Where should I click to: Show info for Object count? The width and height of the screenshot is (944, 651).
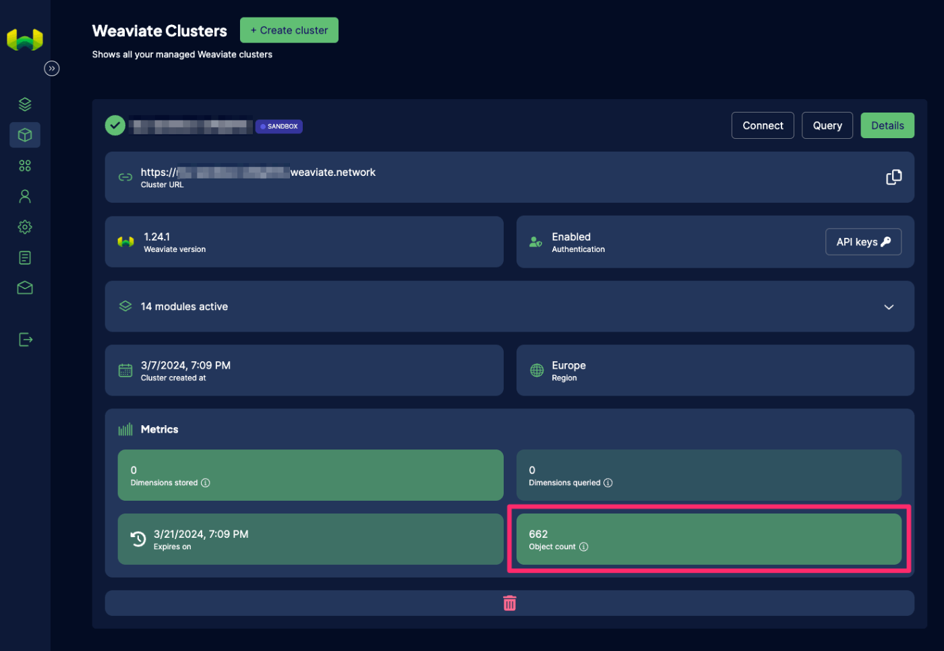(584, 547)
